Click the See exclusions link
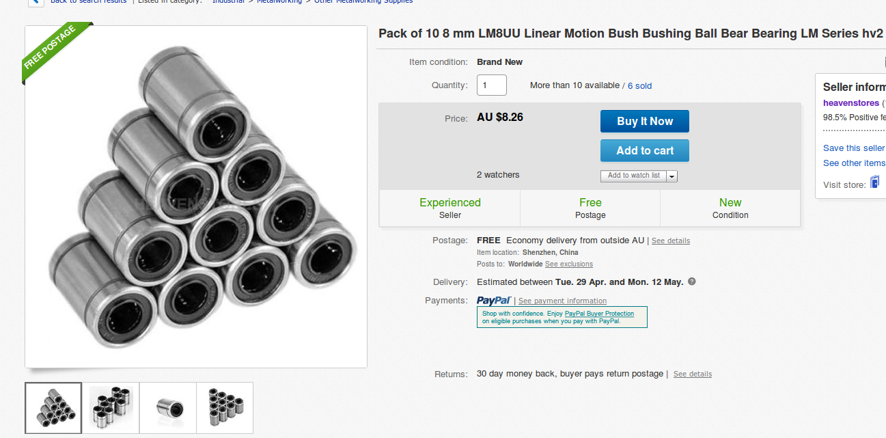 [x=568, y=264]
